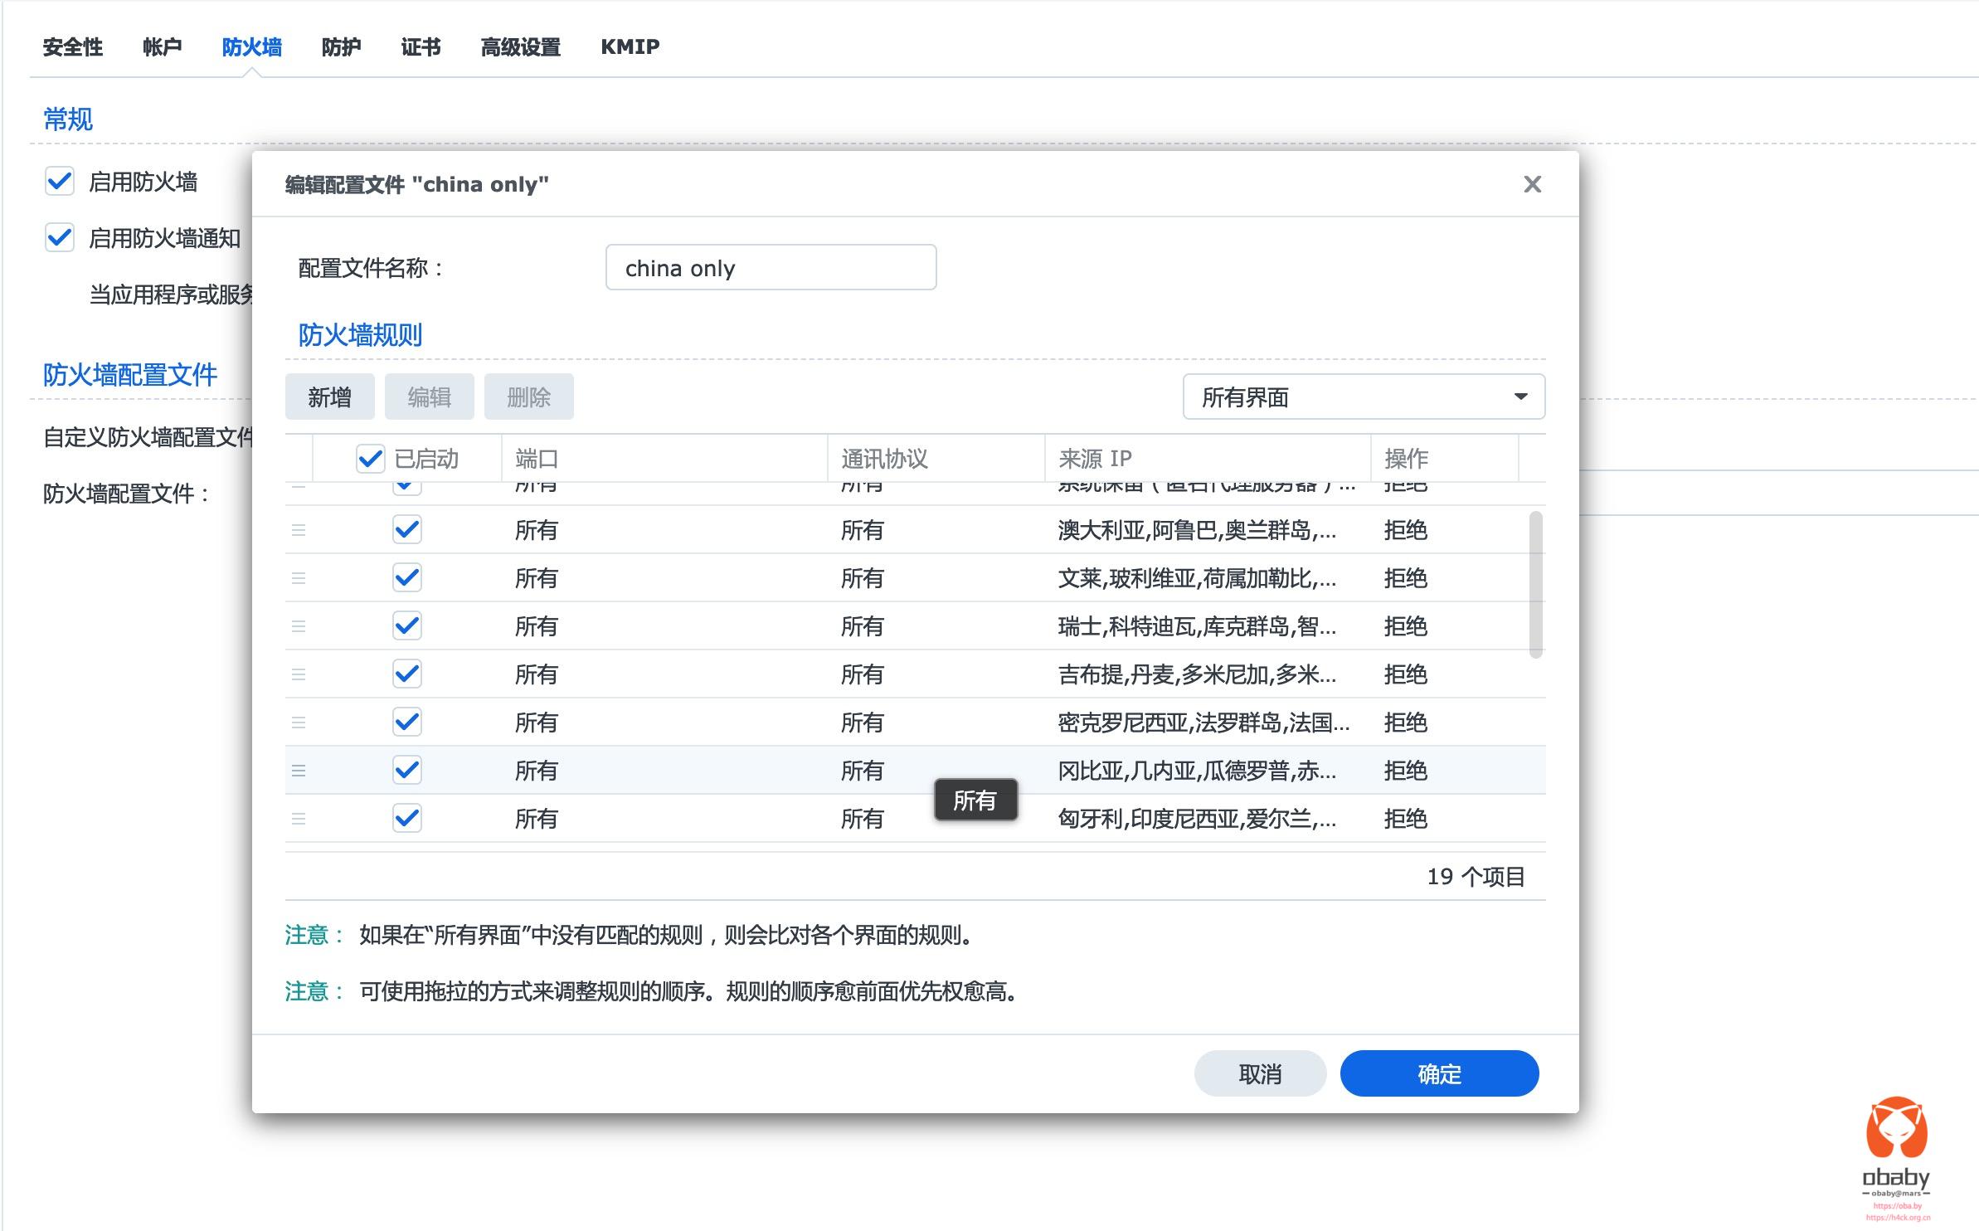Click the 新增 button
The image size is (1979, 1231).
pyautogui.click(x=329, y=397)
